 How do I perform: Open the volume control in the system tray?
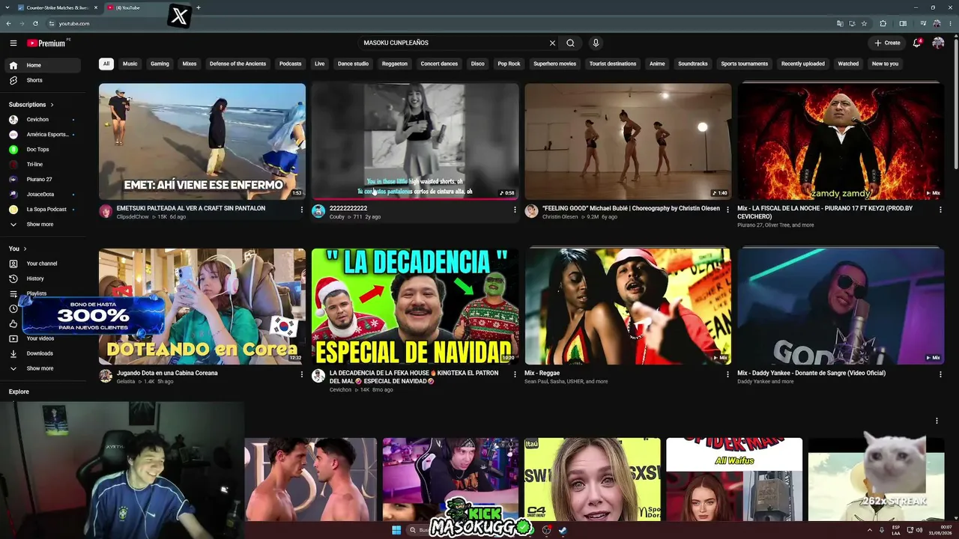click(x=921, y=530)
